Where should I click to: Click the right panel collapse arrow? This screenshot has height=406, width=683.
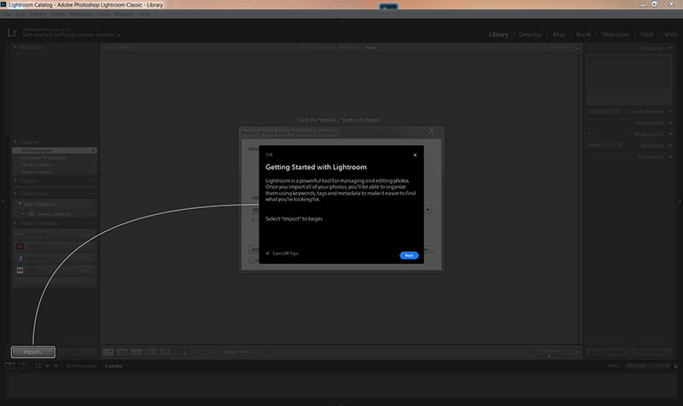680,201
